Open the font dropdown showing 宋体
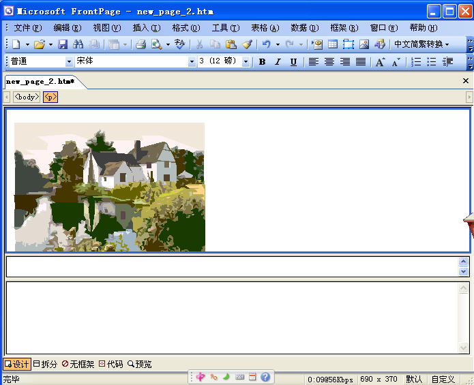The height and width of the screenshot is (385, 474). click(192, 61)
